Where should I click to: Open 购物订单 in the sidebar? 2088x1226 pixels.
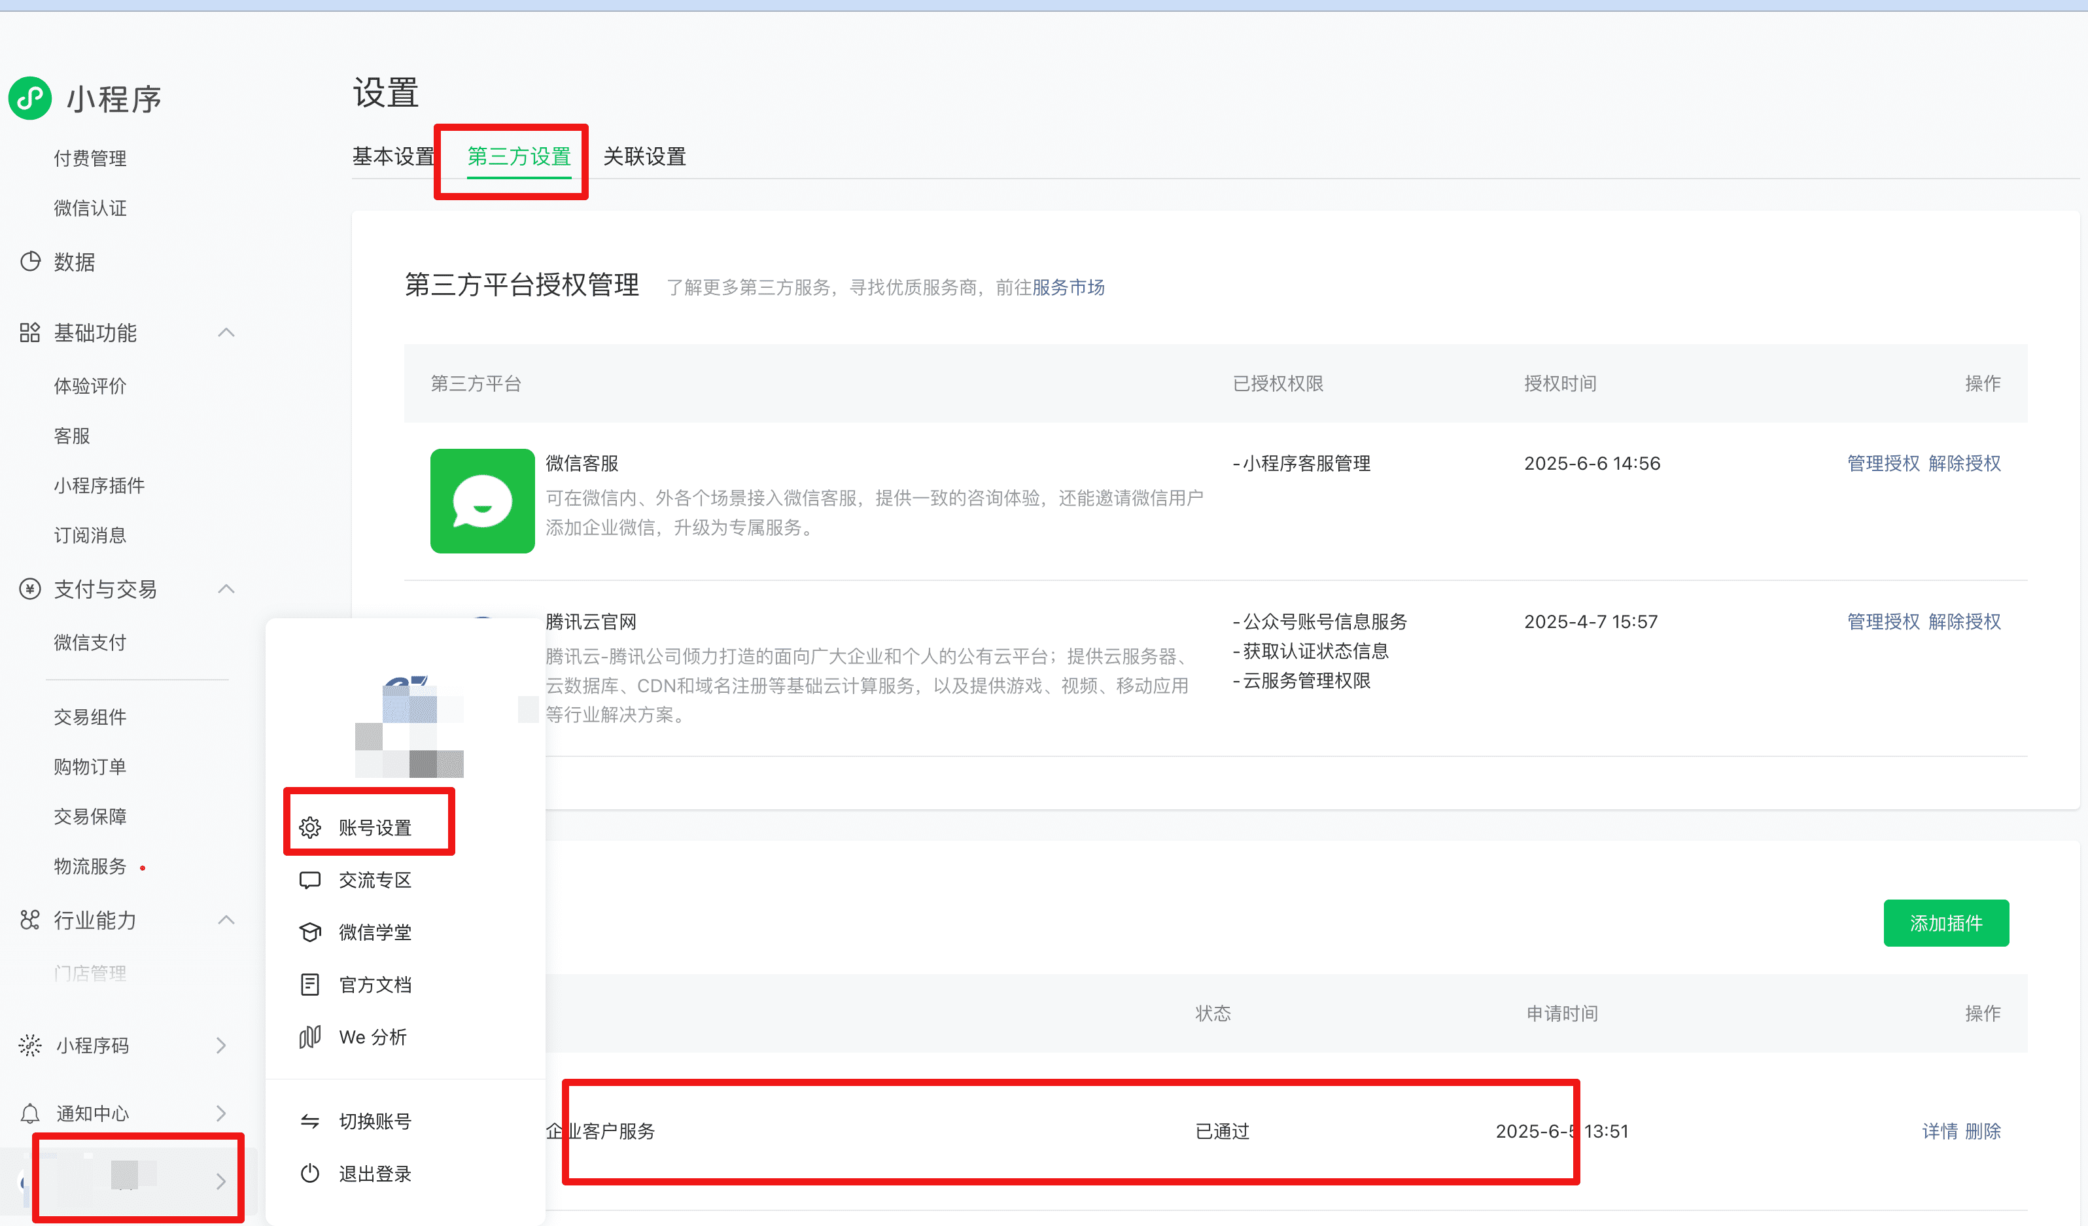tap(90, 767)
